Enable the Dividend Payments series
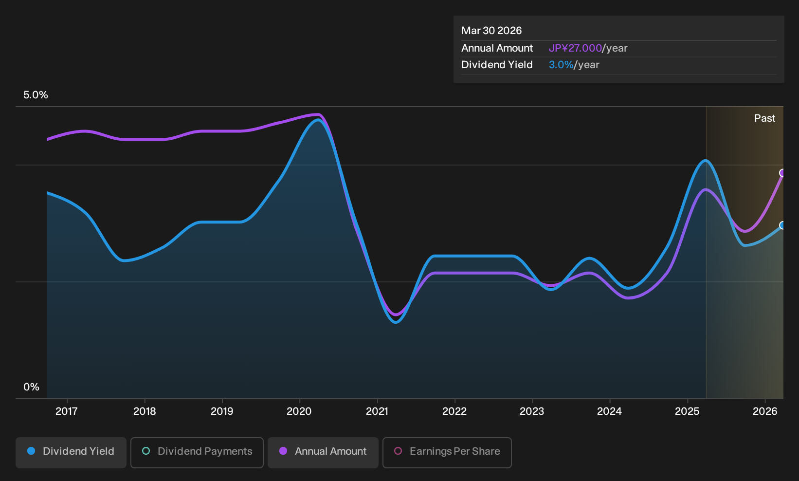This screenshot has height=481, width=799. pos(197,453)
